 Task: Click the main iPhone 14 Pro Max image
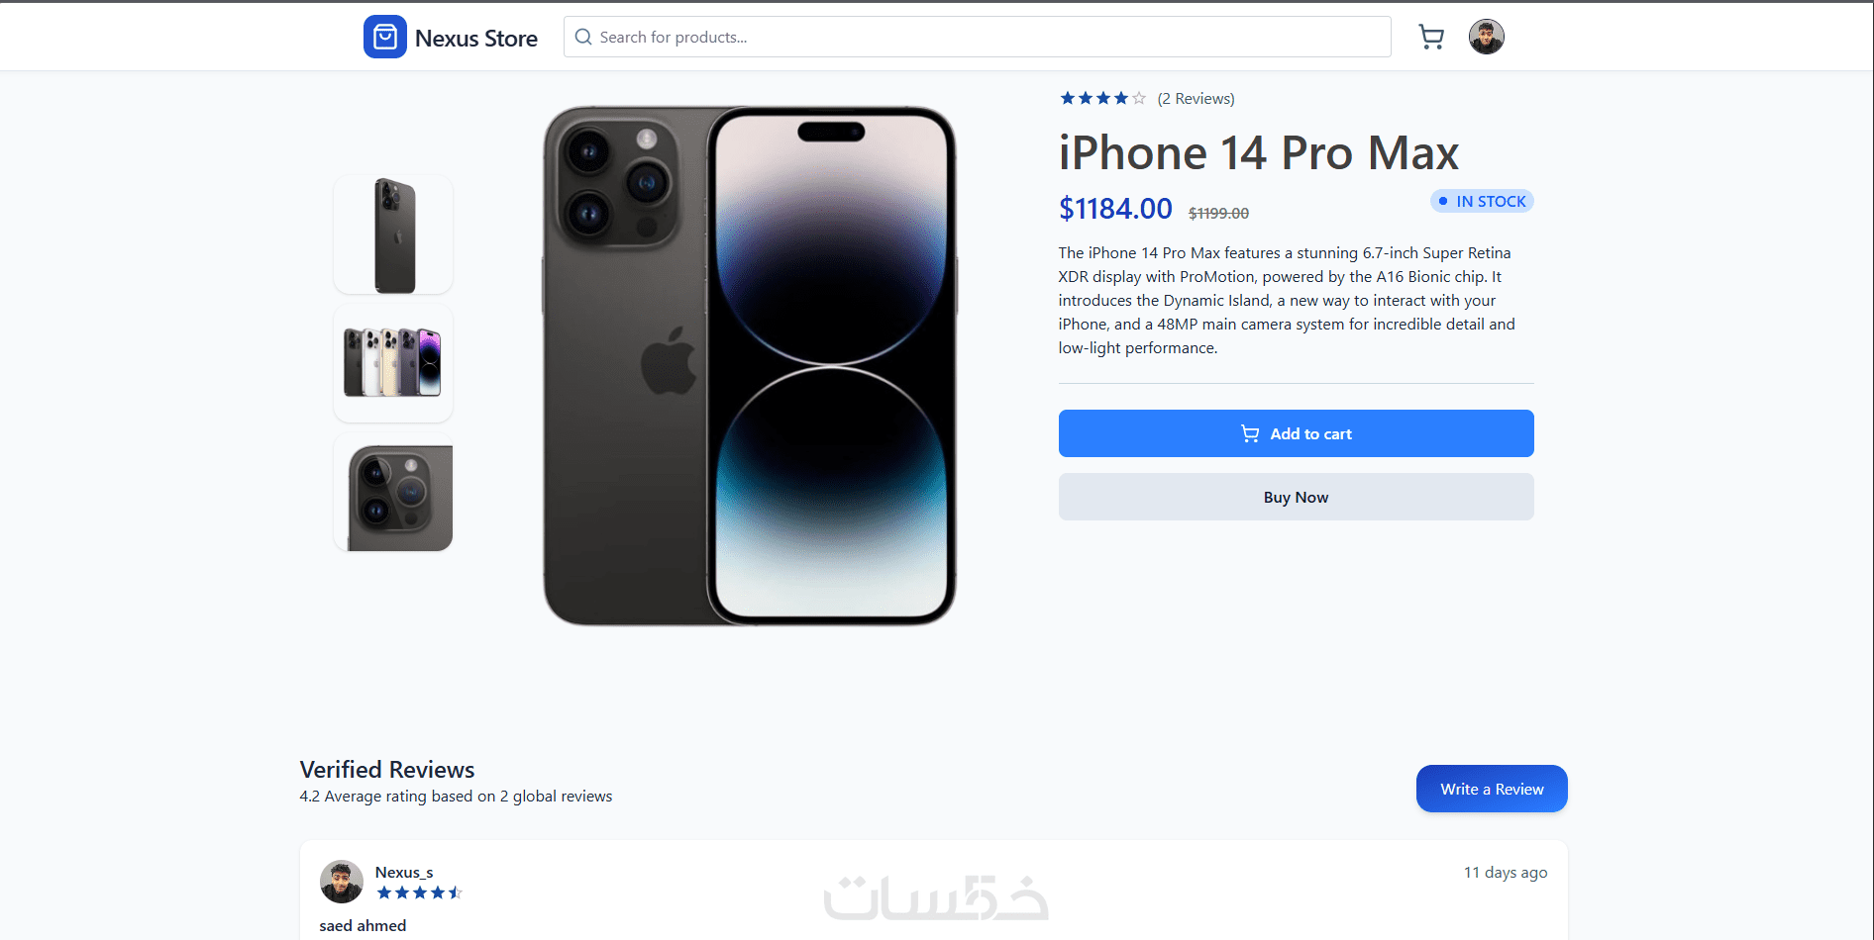pos(750,366)
